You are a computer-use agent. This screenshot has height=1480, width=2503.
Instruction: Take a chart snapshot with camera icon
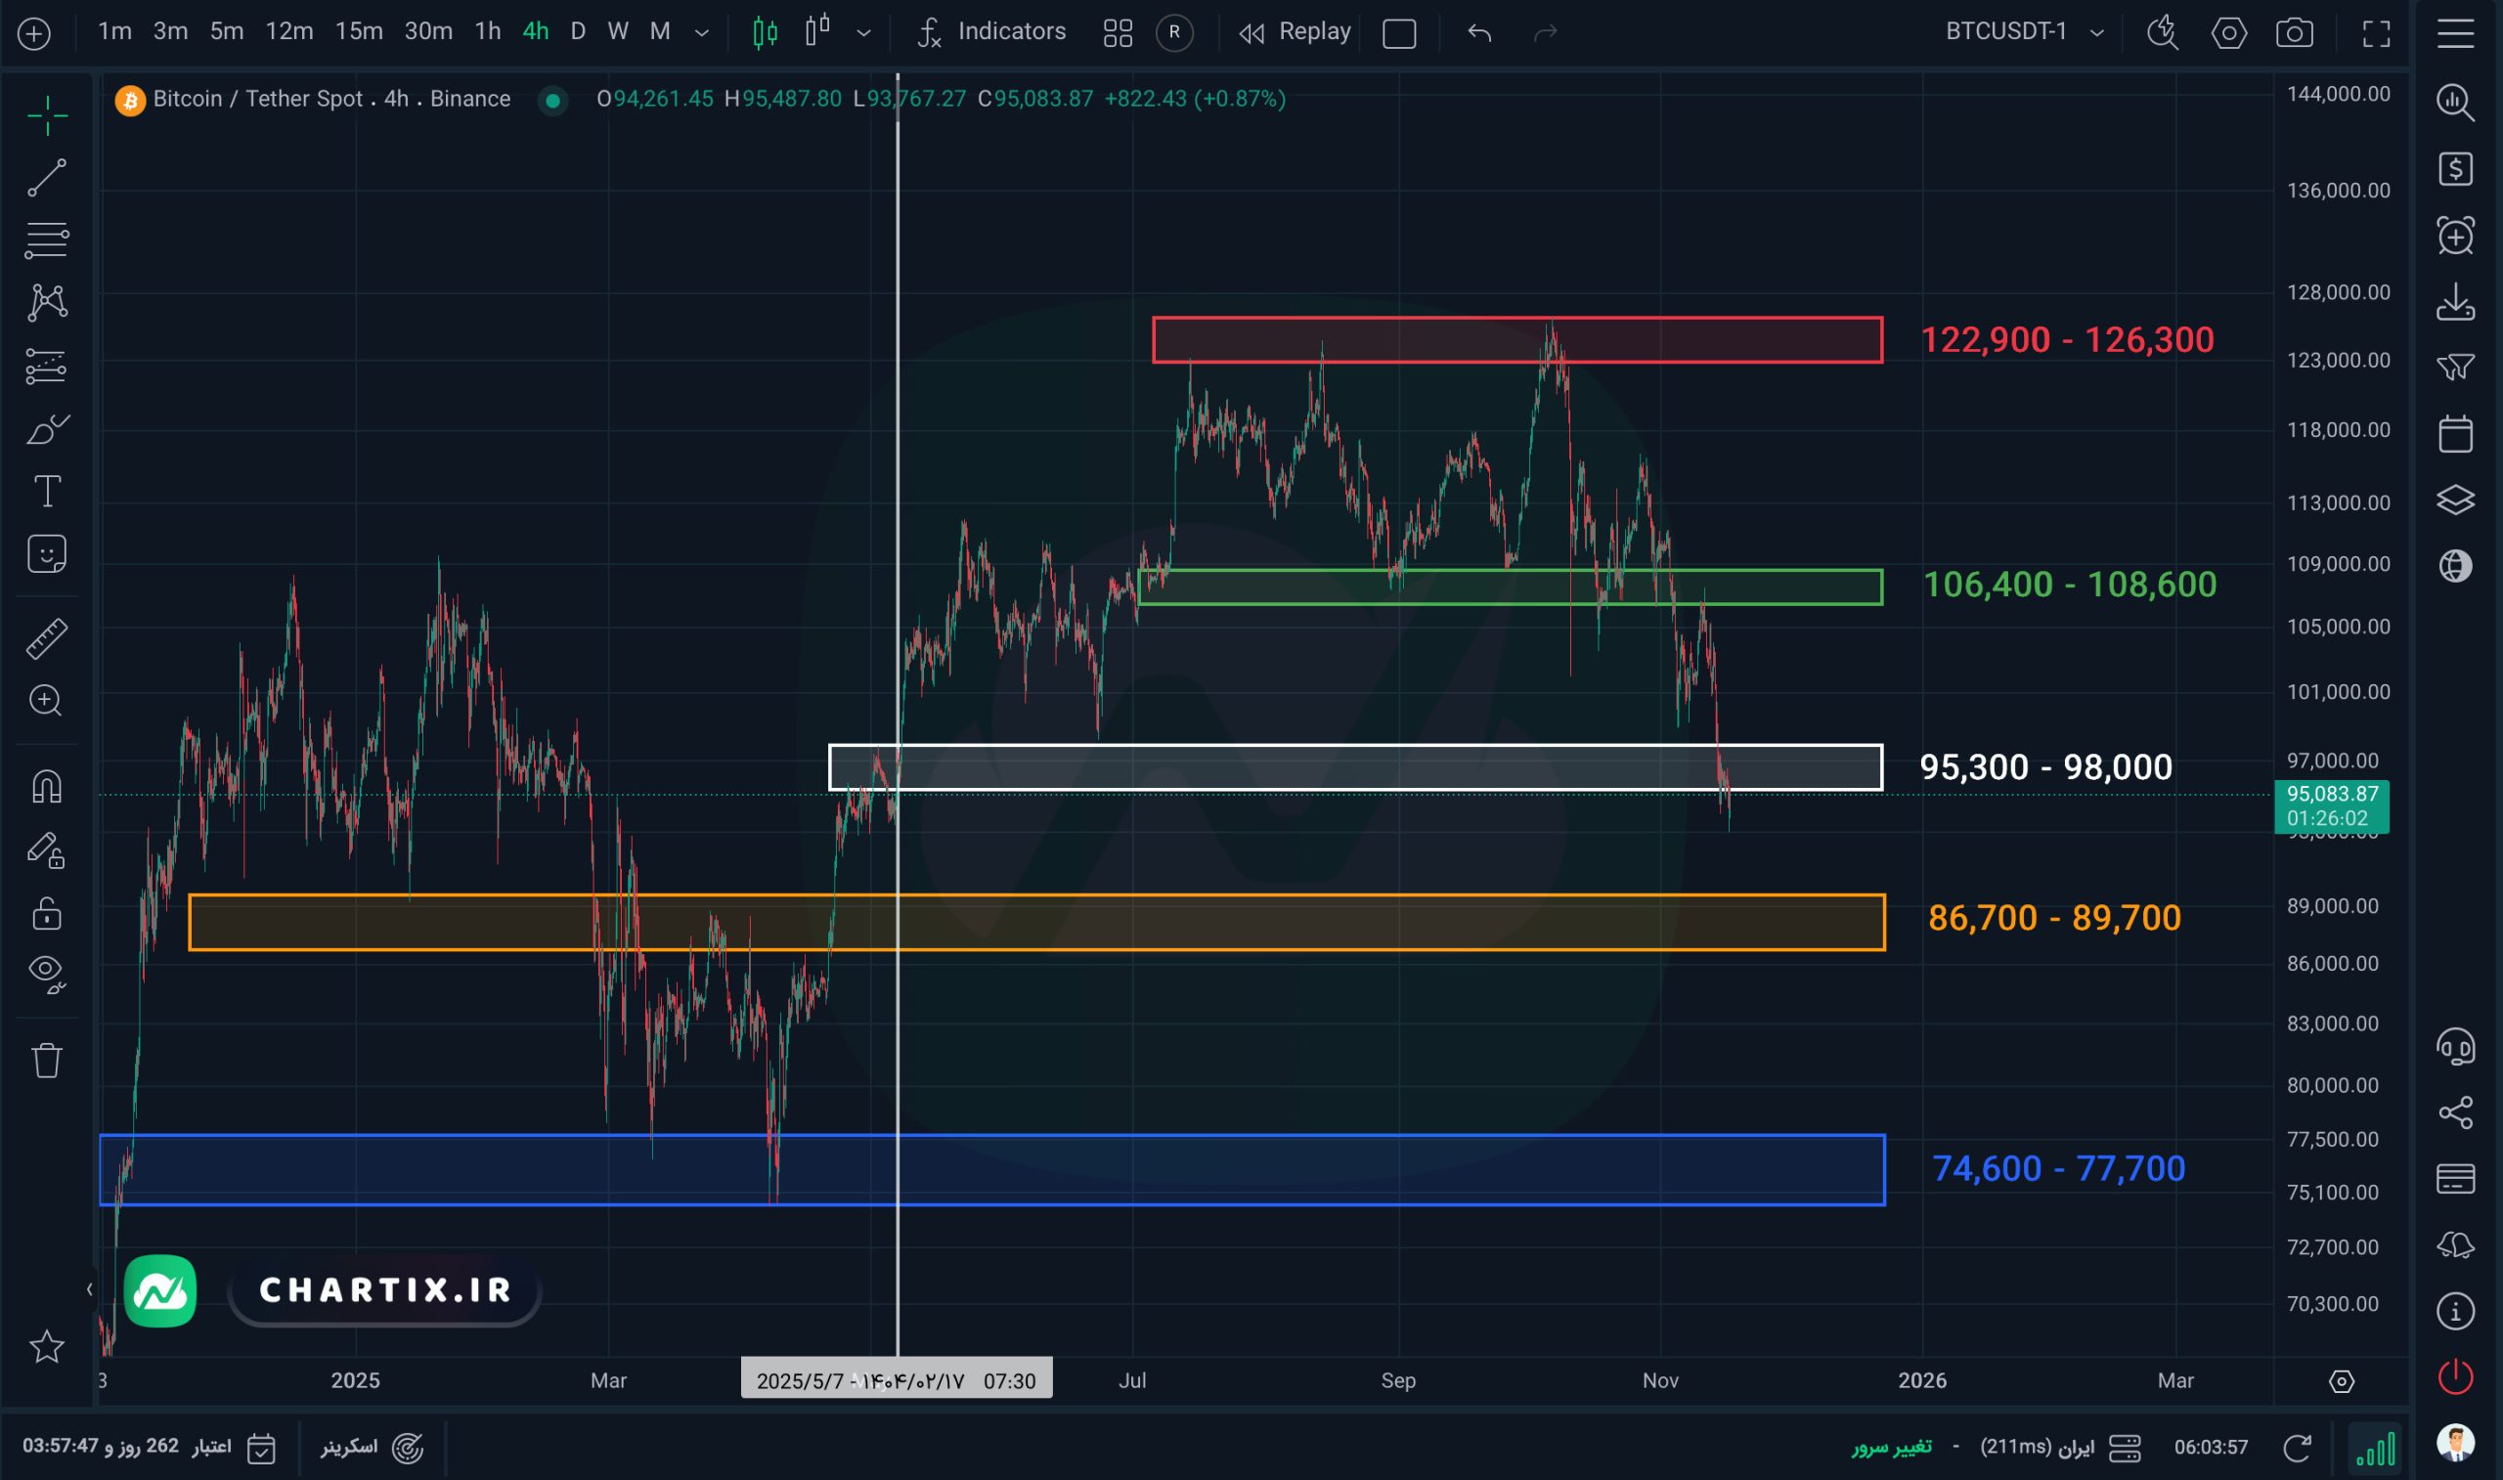click(x=2294, y=33)
